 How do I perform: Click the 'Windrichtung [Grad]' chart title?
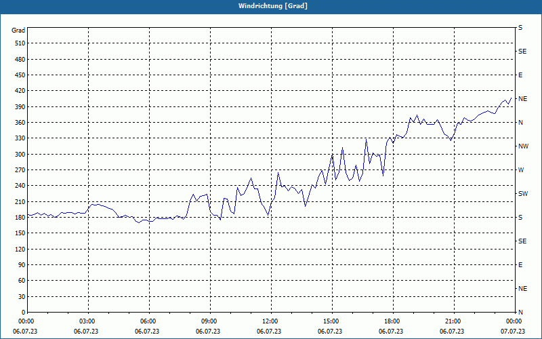coord(273,6)
